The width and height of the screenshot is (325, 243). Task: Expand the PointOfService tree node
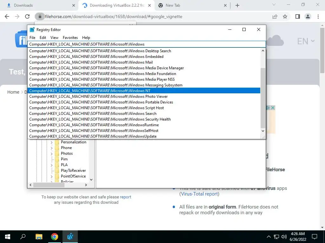[52, 176]
